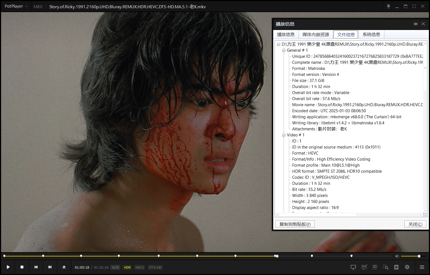Click the MKV format label

point(38,7)
